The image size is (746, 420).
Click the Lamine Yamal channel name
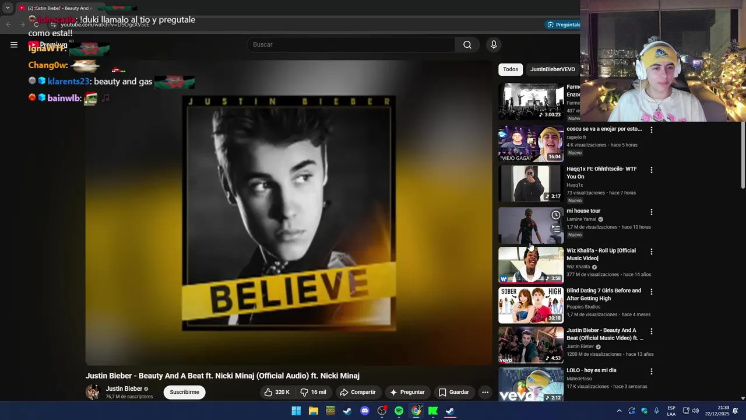[581, 219]
